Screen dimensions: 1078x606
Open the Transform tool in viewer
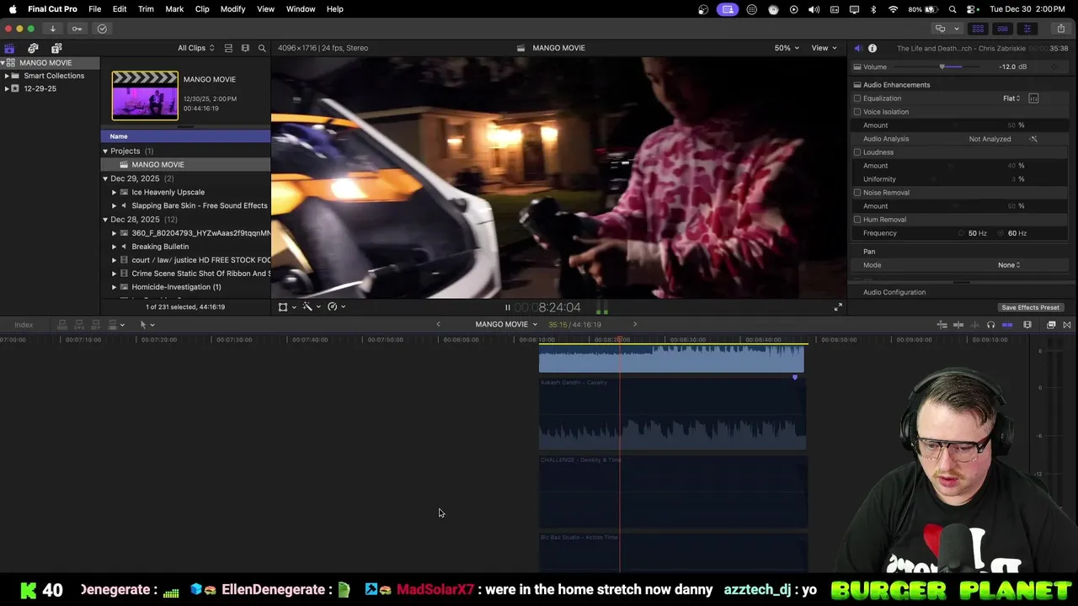283,307
